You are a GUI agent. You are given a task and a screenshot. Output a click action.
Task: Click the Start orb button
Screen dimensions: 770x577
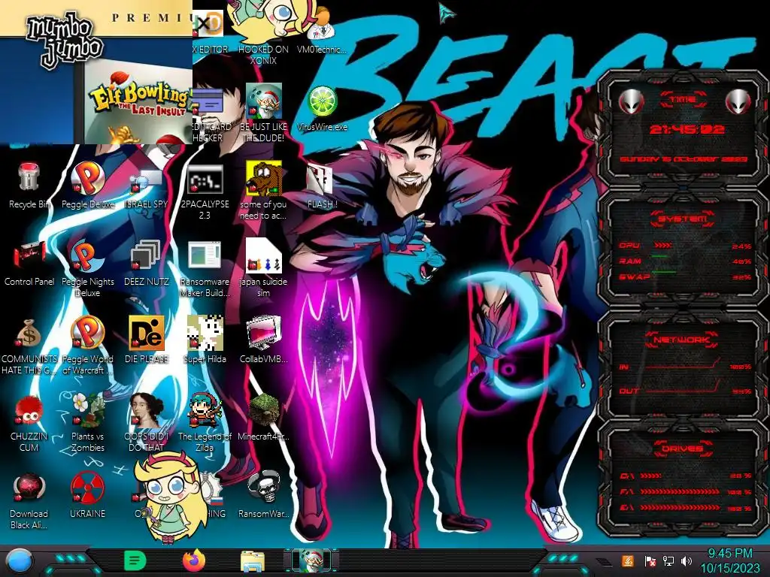click(x=19, y=561)
